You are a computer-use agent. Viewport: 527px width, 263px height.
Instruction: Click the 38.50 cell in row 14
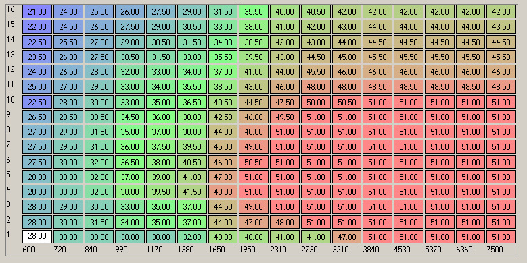(254, 42)
